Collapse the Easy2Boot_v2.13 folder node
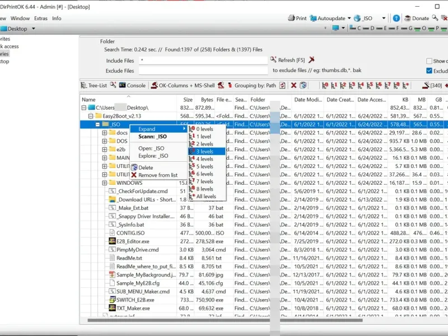 pyautogui.click(x=91, y=116)
